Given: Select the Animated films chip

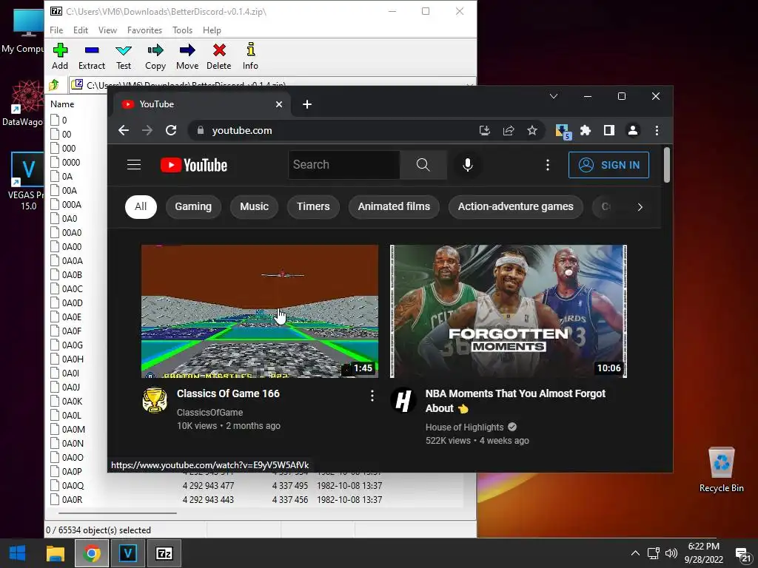Looking at the screenshot, I should tap(394, 207).
